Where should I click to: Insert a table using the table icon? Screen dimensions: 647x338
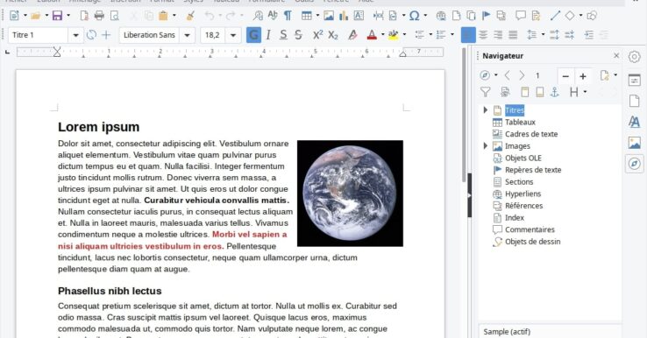coord(307,16)
